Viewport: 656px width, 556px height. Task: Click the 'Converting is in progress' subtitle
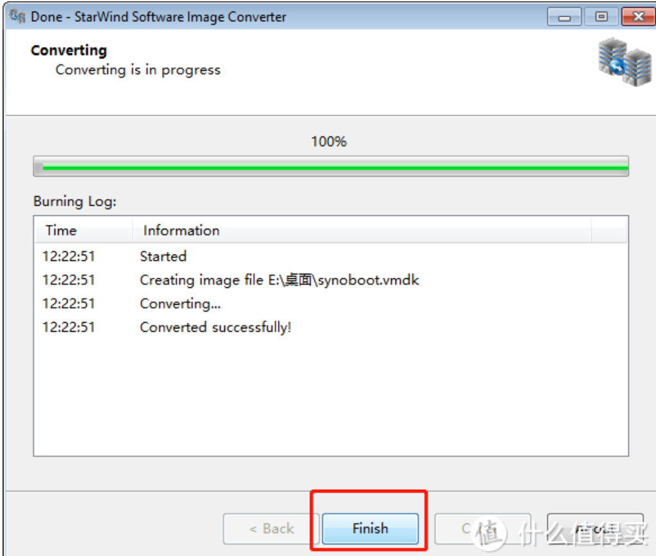click(x=138, y=70)
